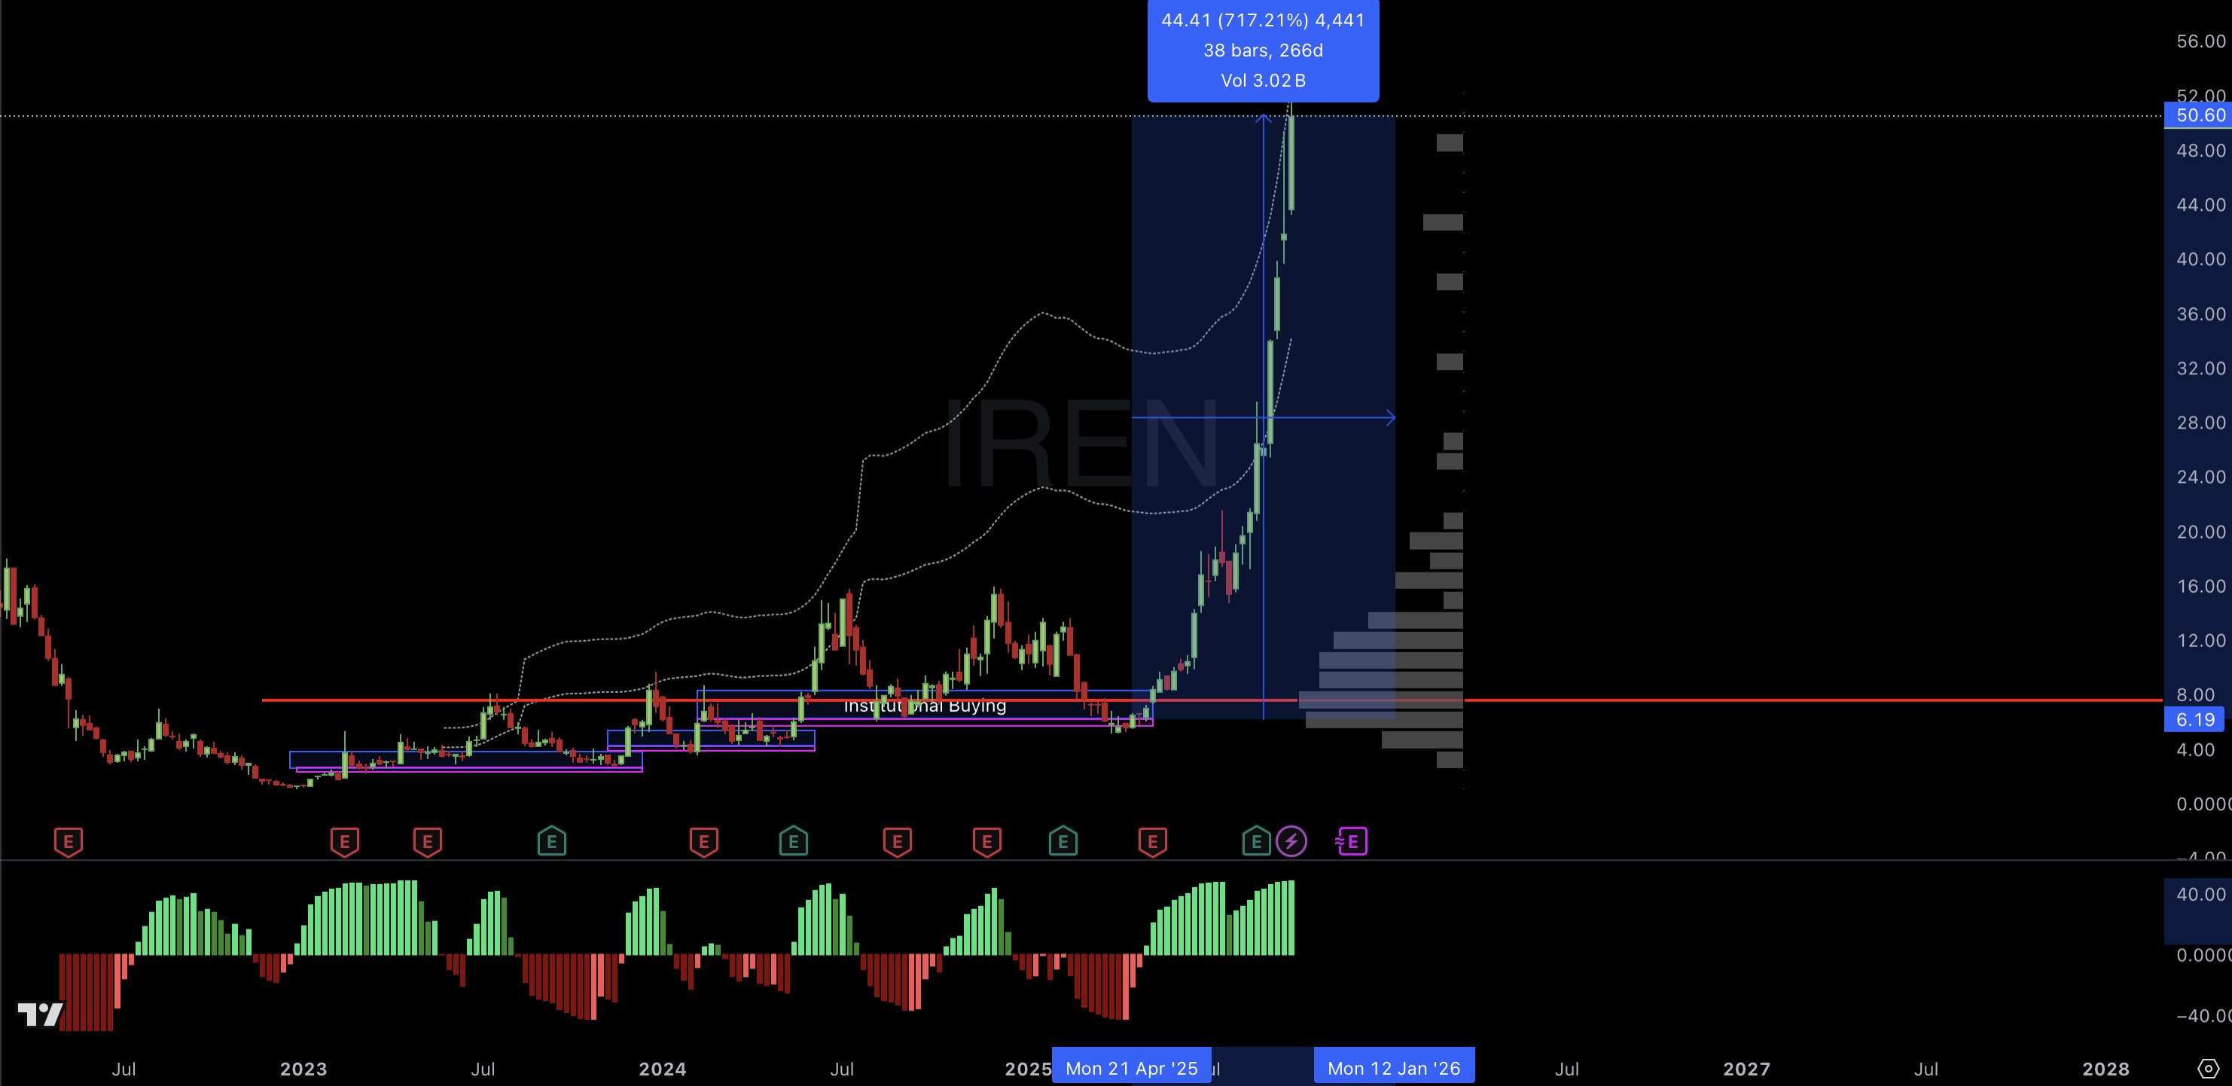2232x1086 pixels.
Task: Click the TradingView logo
Action: (40, 1013)
